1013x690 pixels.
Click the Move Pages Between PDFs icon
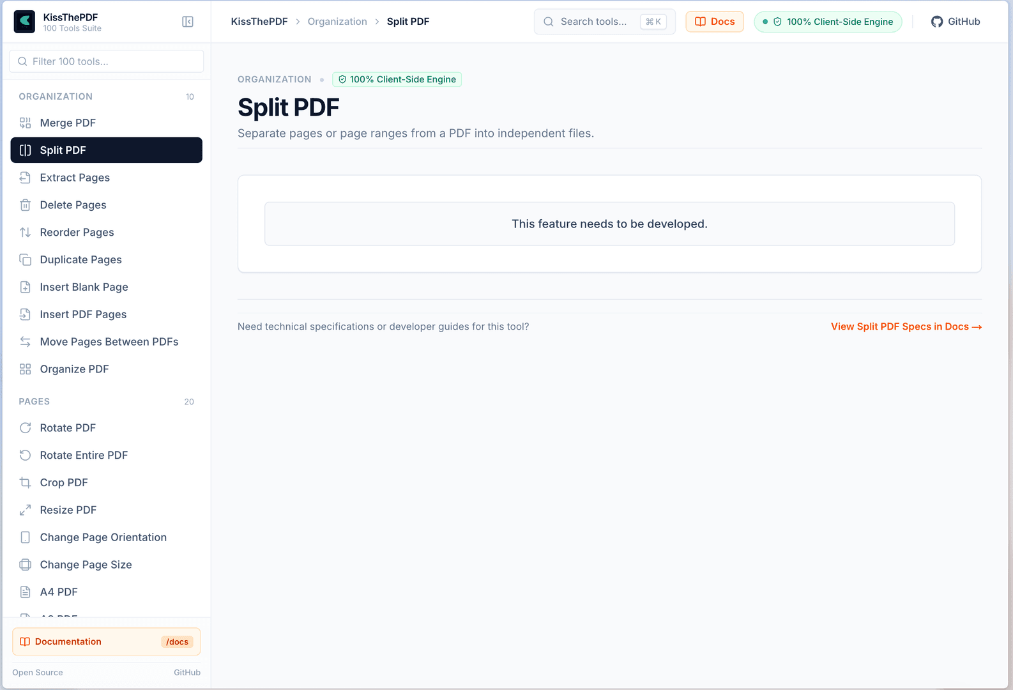tap(25, 342)
